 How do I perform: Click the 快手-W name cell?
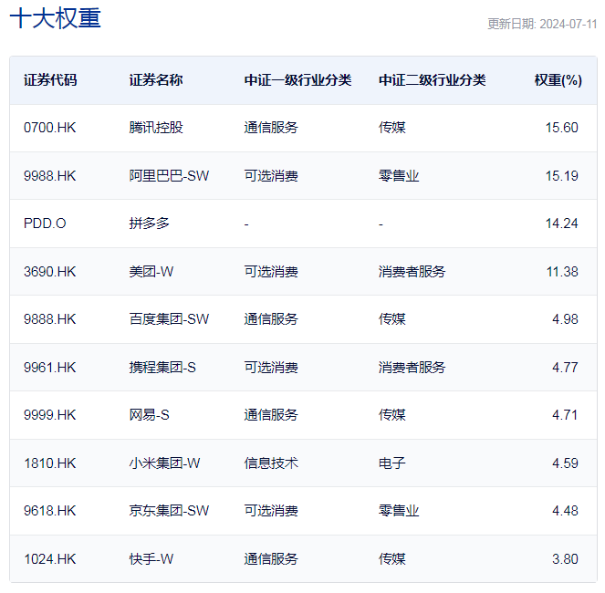tap(151, 558)
